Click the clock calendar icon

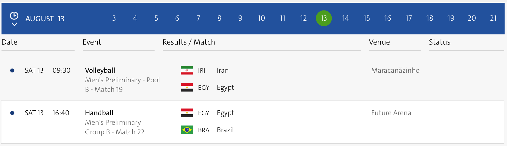point(14,16)
